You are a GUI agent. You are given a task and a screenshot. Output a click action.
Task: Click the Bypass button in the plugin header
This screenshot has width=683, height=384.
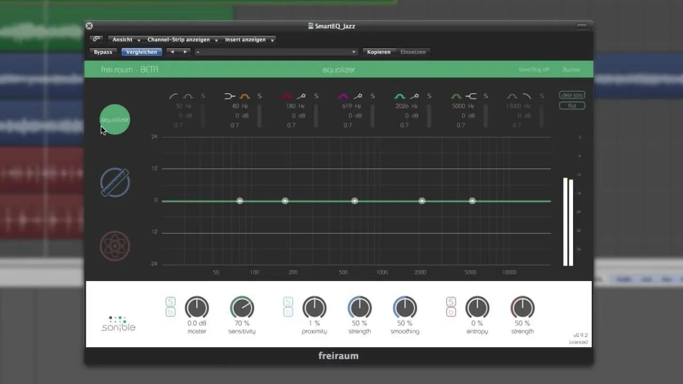tap(103, 52)
